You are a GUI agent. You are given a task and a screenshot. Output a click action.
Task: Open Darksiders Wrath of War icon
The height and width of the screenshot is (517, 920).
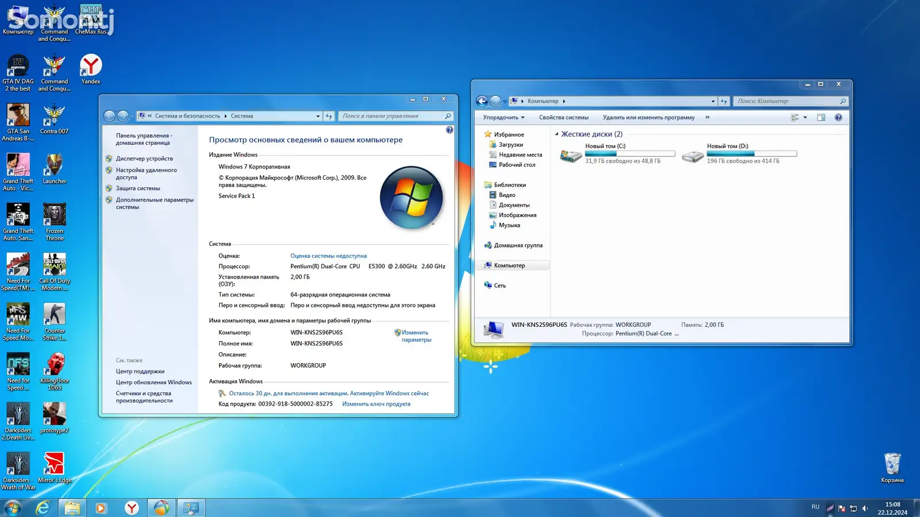(x=18, y=471)
